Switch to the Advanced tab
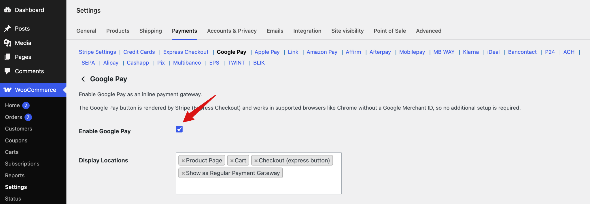Screen dimensions: 590x204 pos(429,31)
